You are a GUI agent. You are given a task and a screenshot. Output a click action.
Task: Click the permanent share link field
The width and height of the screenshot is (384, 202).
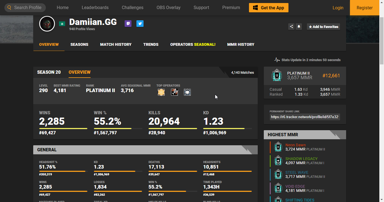point(305,117)
